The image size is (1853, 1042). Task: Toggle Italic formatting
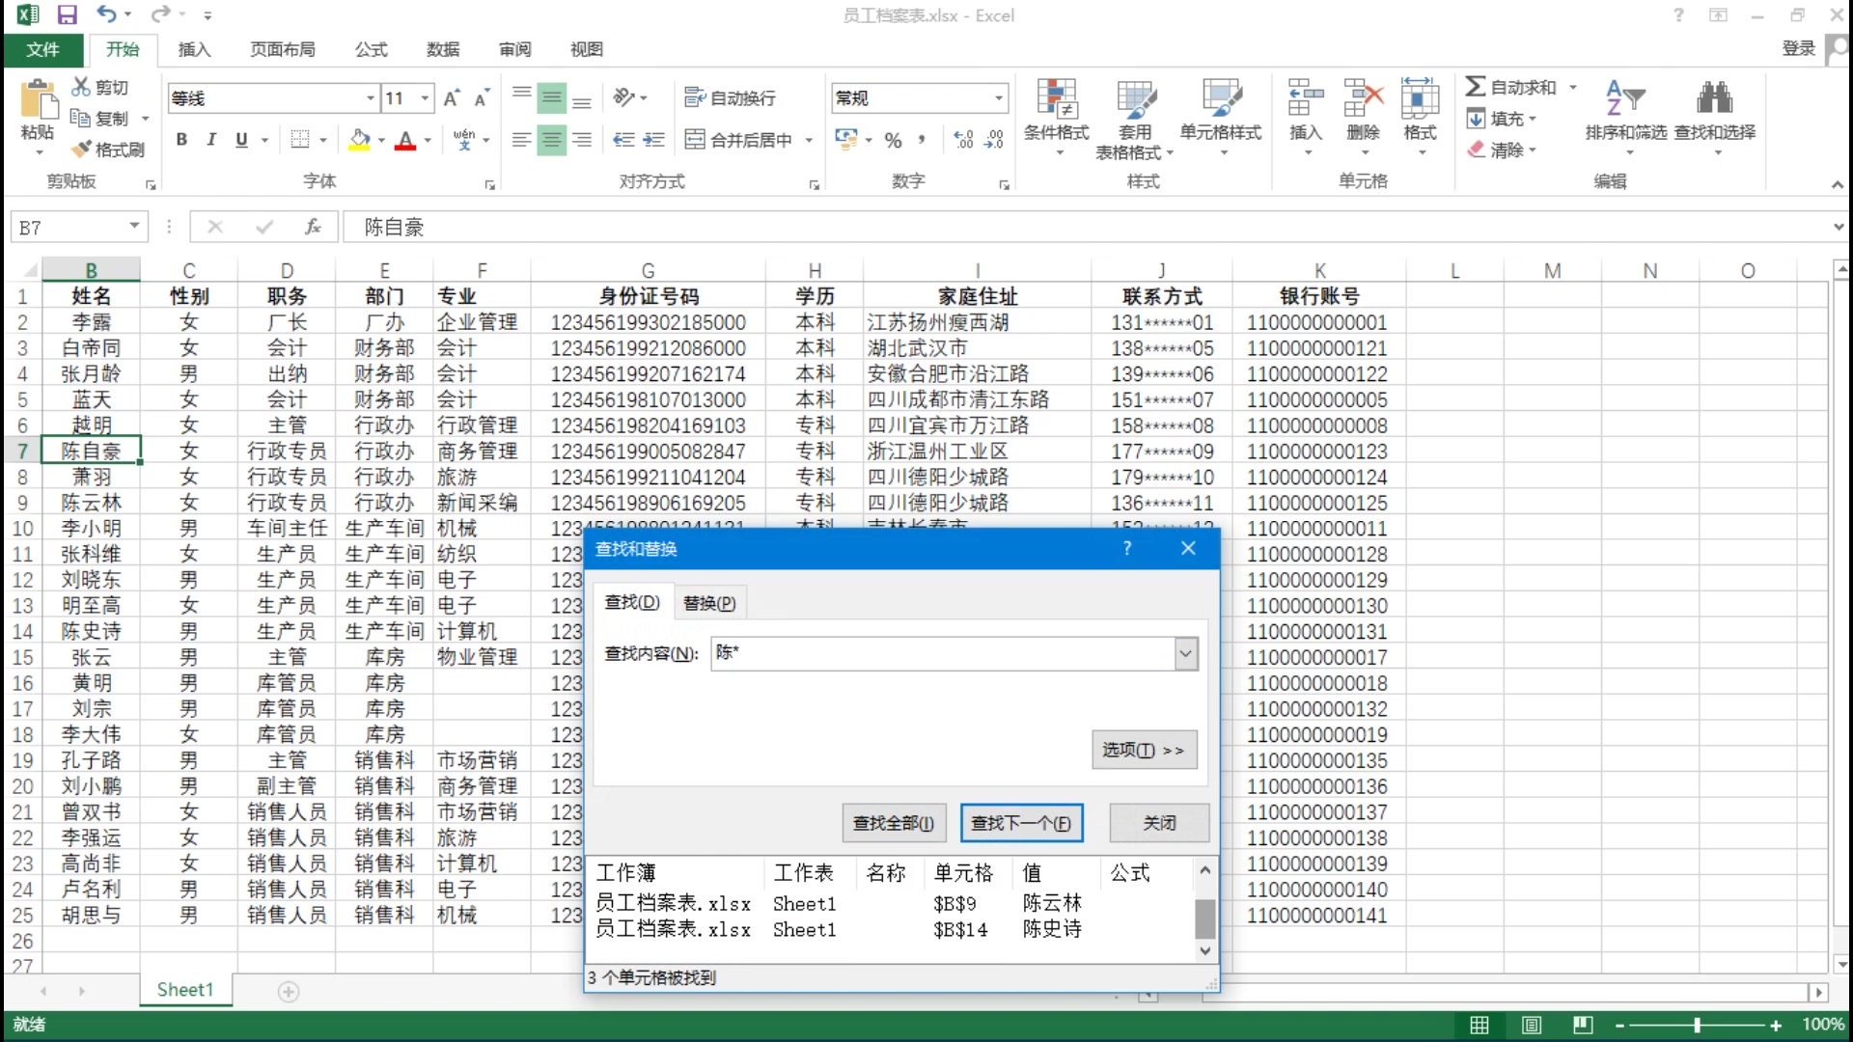point(211,140)
